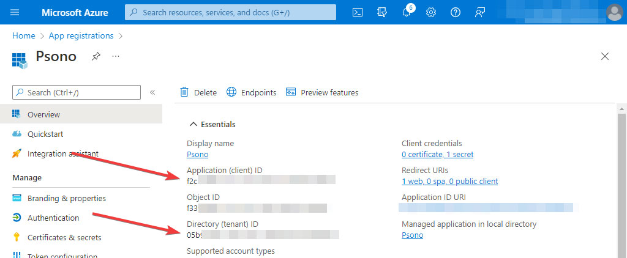
Task: Open Branding & properties menu item
Action: 81,198
